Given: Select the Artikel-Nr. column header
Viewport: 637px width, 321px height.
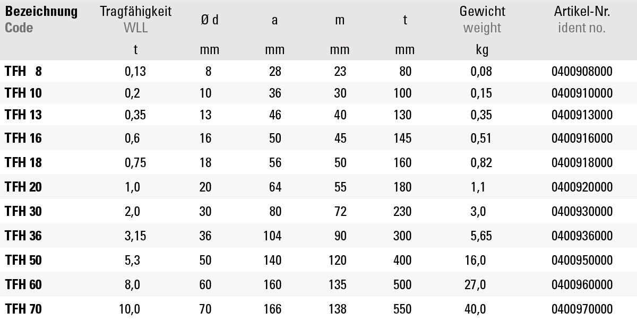Looking at the screenshot, I should coord(582,12).
